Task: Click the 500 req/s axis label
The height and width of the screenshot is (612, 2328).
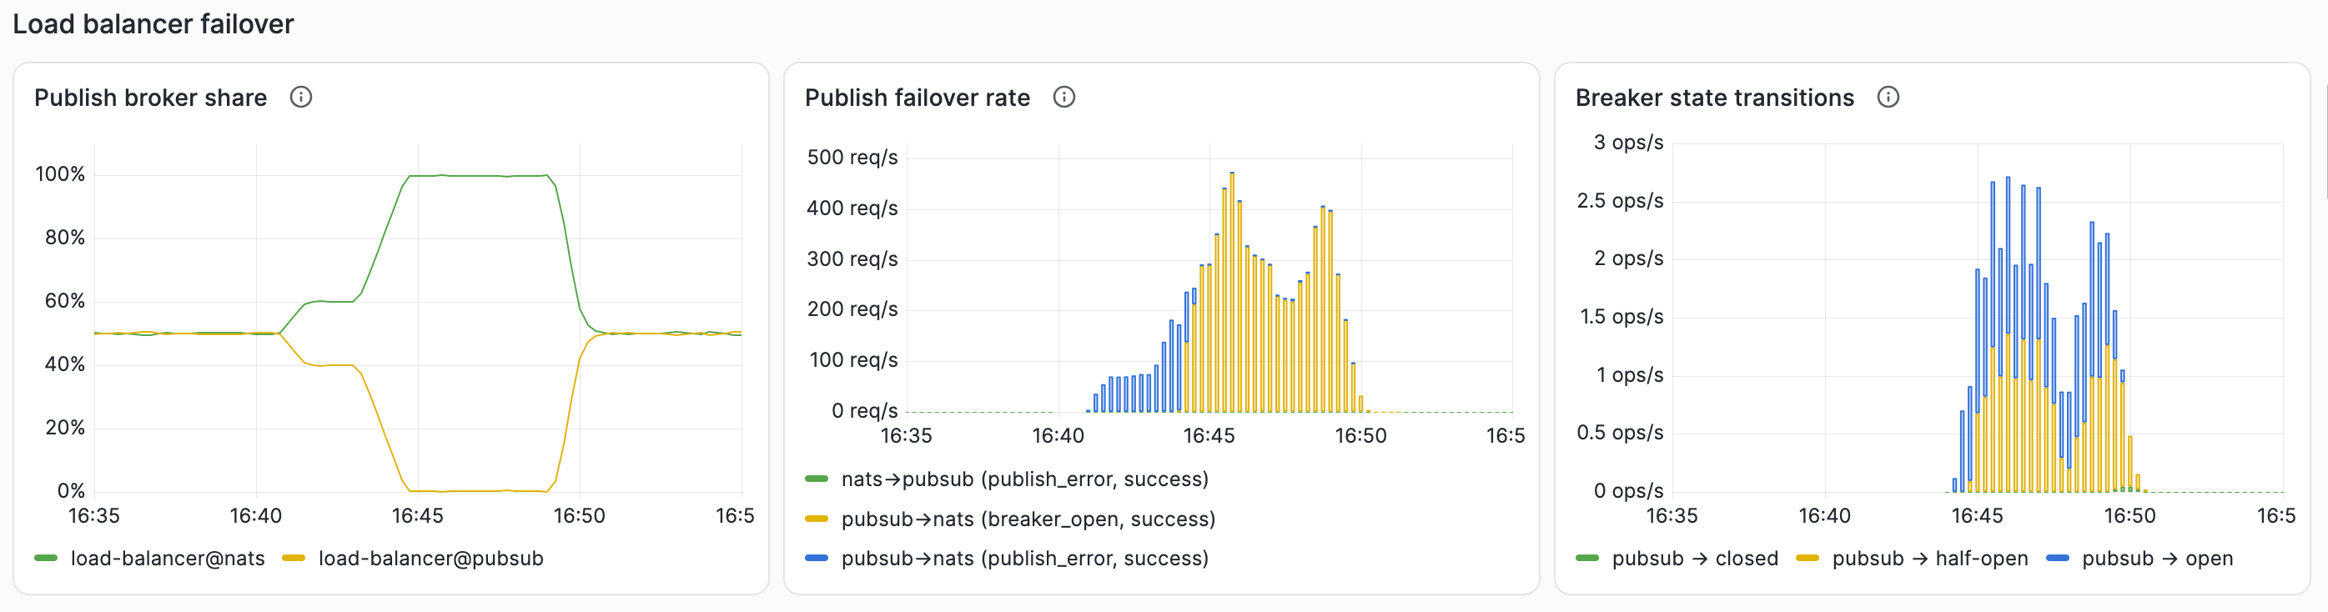Action: click(x=852, y=158)
